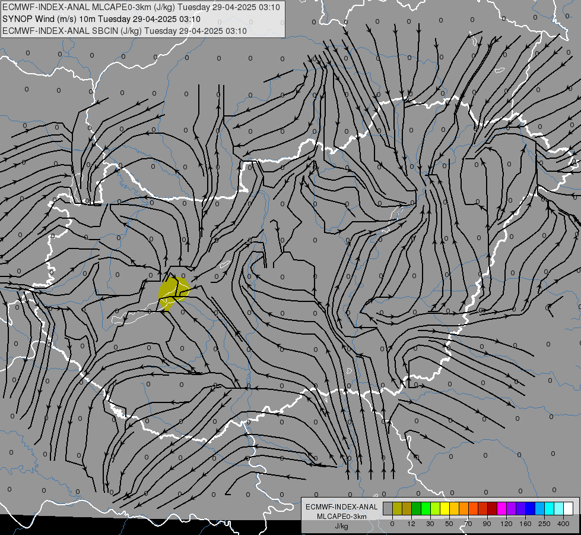Click the dark red legend swatch
Image resolution: width=581 pixels, height=535 pixels.
point(493,508)
